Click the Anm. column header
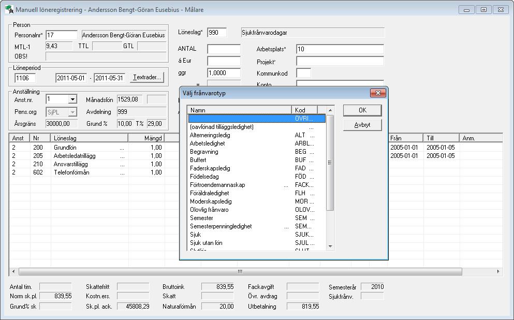The image size is (514, 320). [481, 138]
